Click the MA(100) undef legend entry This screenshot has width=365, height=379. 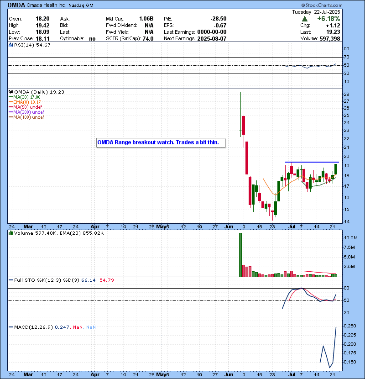[x=26, y=117]
